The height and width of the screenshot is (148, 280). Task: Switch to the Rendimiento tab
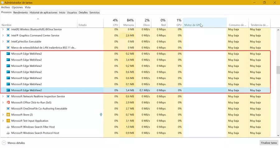pos(21,13)
